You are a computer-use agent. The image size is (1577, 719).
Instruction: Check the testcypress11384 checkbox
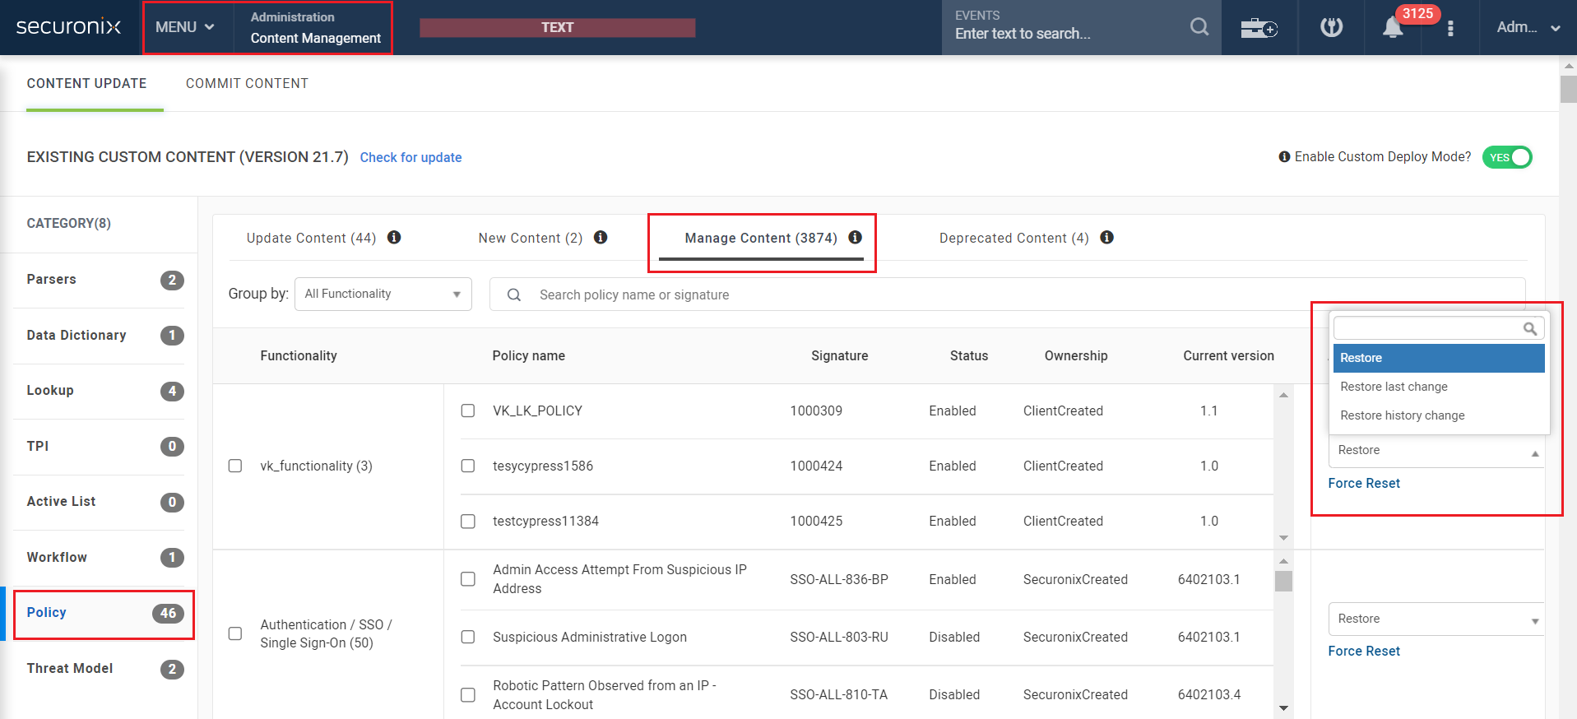[468, 521]
